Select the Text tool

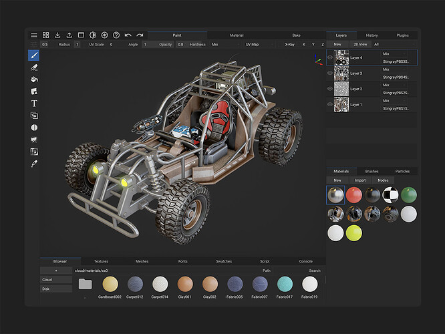[34, 104]
